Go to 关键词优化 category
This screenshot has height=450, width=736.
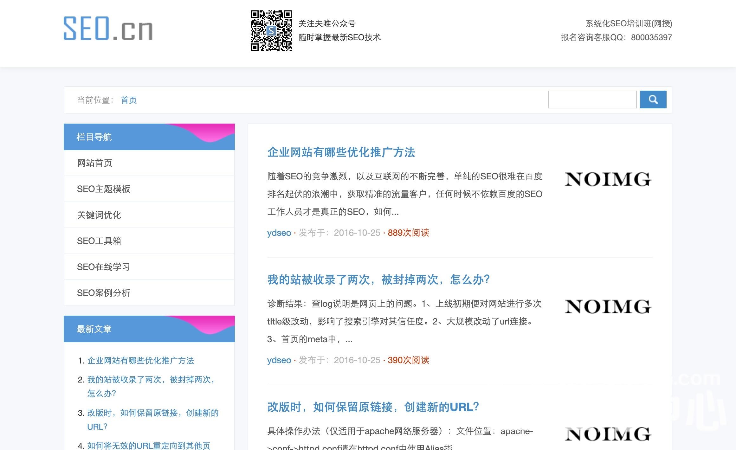point(99,215)
